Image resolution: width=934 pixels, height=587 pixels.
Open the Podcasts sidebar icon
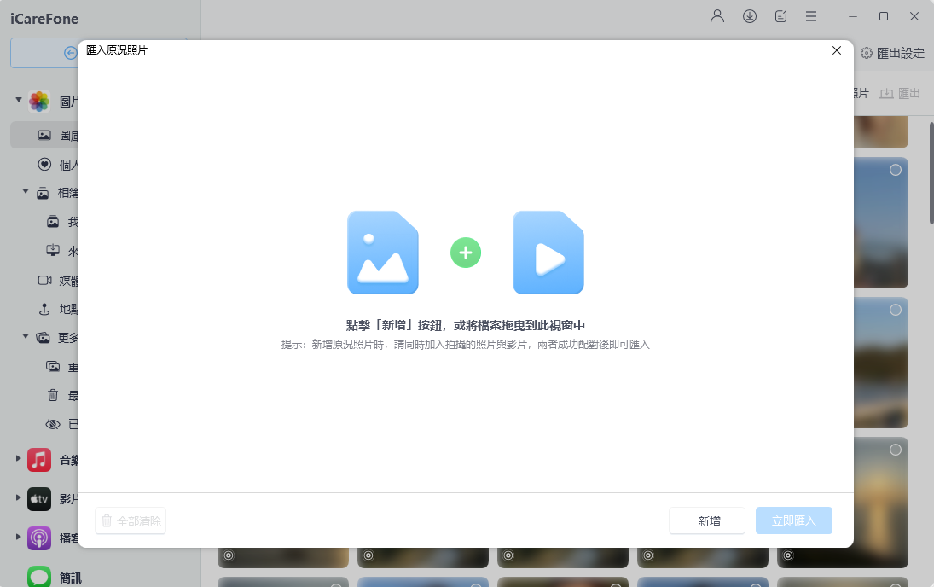pos(38,538)
